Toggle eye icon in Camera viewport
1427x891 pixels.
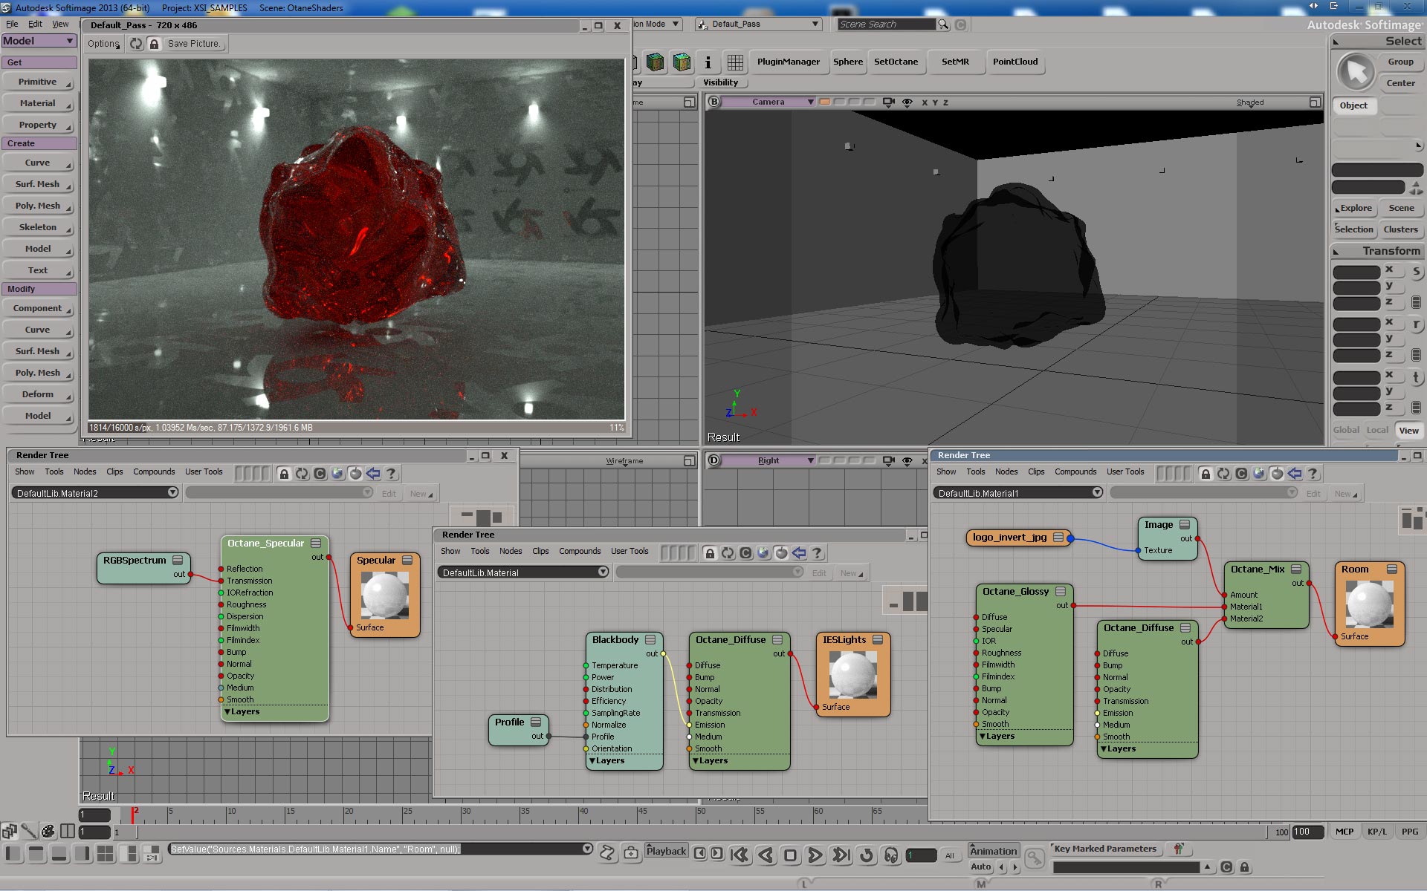[907, 102]
